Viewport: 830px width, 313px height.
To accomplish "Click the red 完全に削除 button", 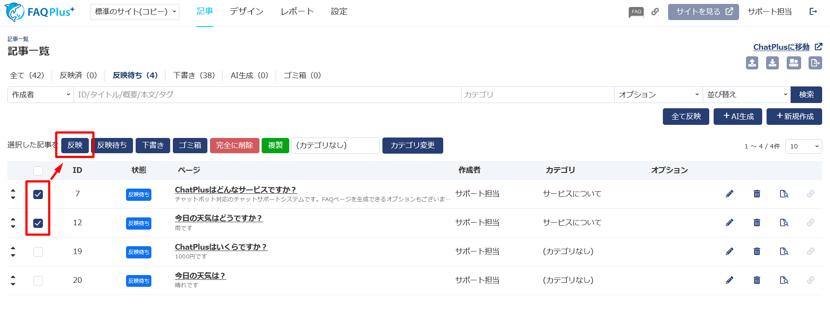I will click(235, 145).
